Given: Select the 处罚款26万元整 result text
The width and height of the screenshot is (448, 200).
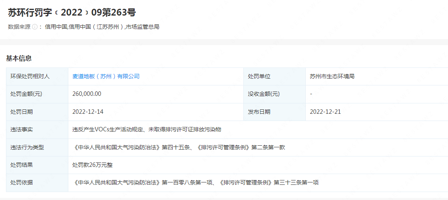Looking at the screenshot, I should (x=92, y=165).
